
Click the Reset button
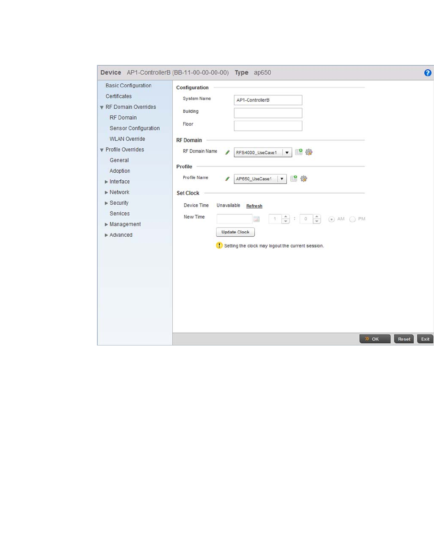[x=404, y=339]
